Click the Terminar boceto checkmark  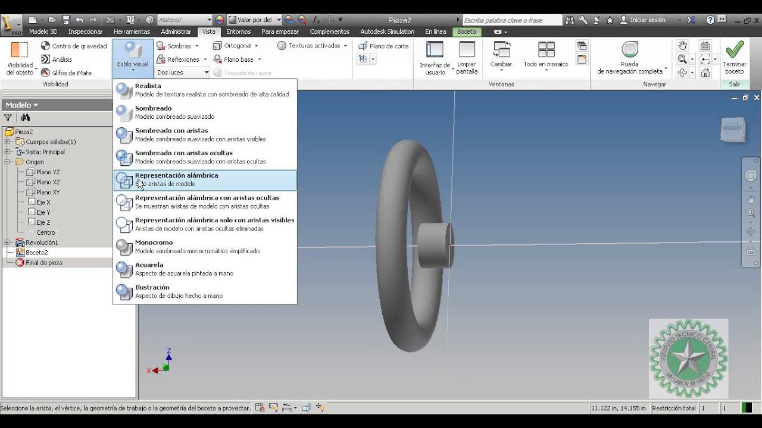735,49
